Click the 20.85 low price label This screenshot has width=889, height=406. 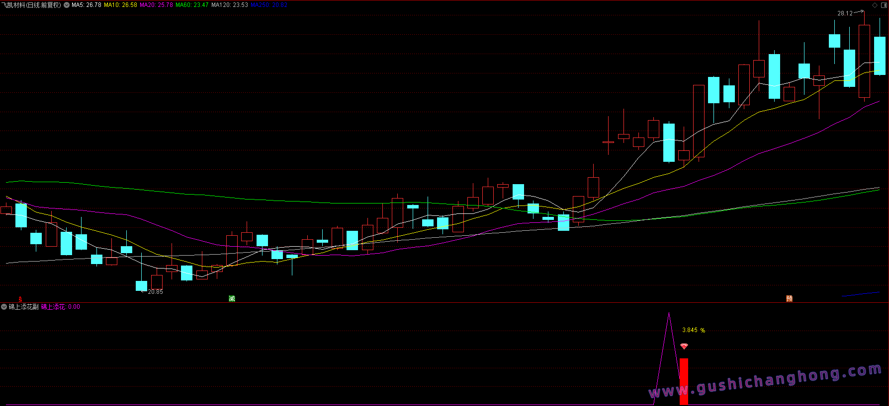pos(155,292)
